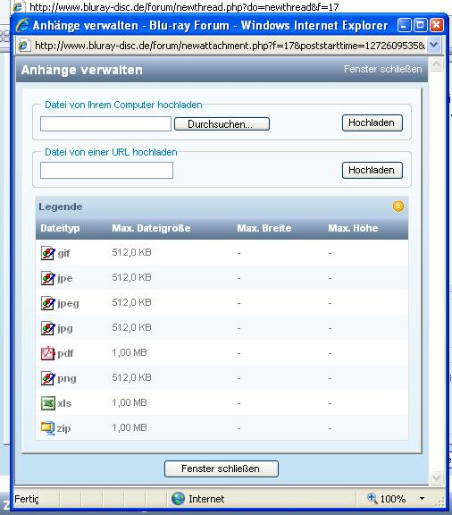Image resolution: width=452 pixels, height=515 pixels.
Task: Open the address bar dropdown arrow
Action: (434, 45)
